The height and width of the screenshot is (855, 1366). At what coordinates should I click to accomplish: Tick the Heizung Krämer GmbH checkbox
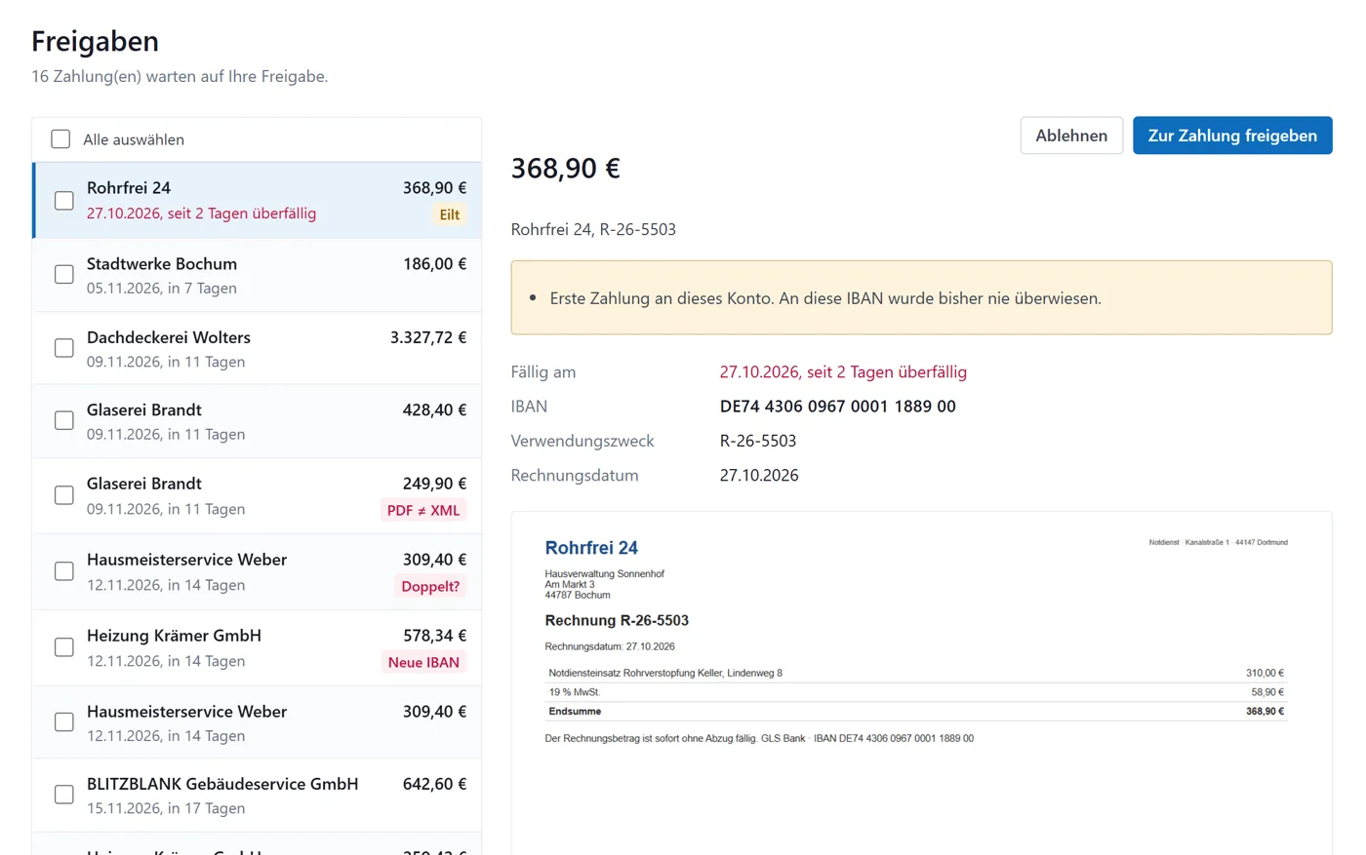64,647
